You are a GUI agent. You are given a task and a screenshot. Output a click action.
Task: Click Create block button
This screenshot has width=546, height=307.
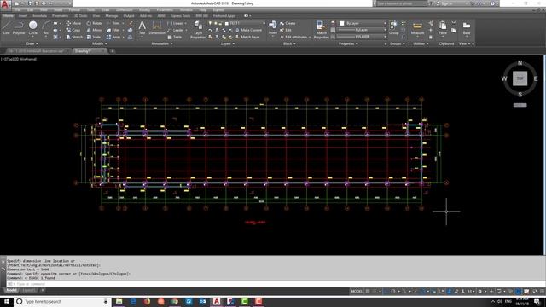pos(288,23)
